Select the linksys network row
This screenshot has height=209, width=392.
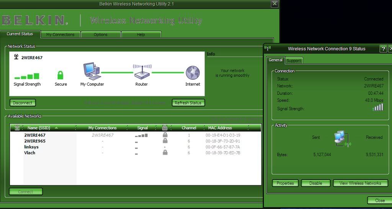(31, 147)
